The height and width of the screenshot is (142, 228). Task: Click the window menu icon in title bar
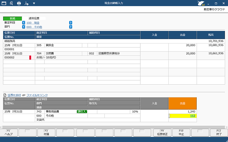(4, 3)
